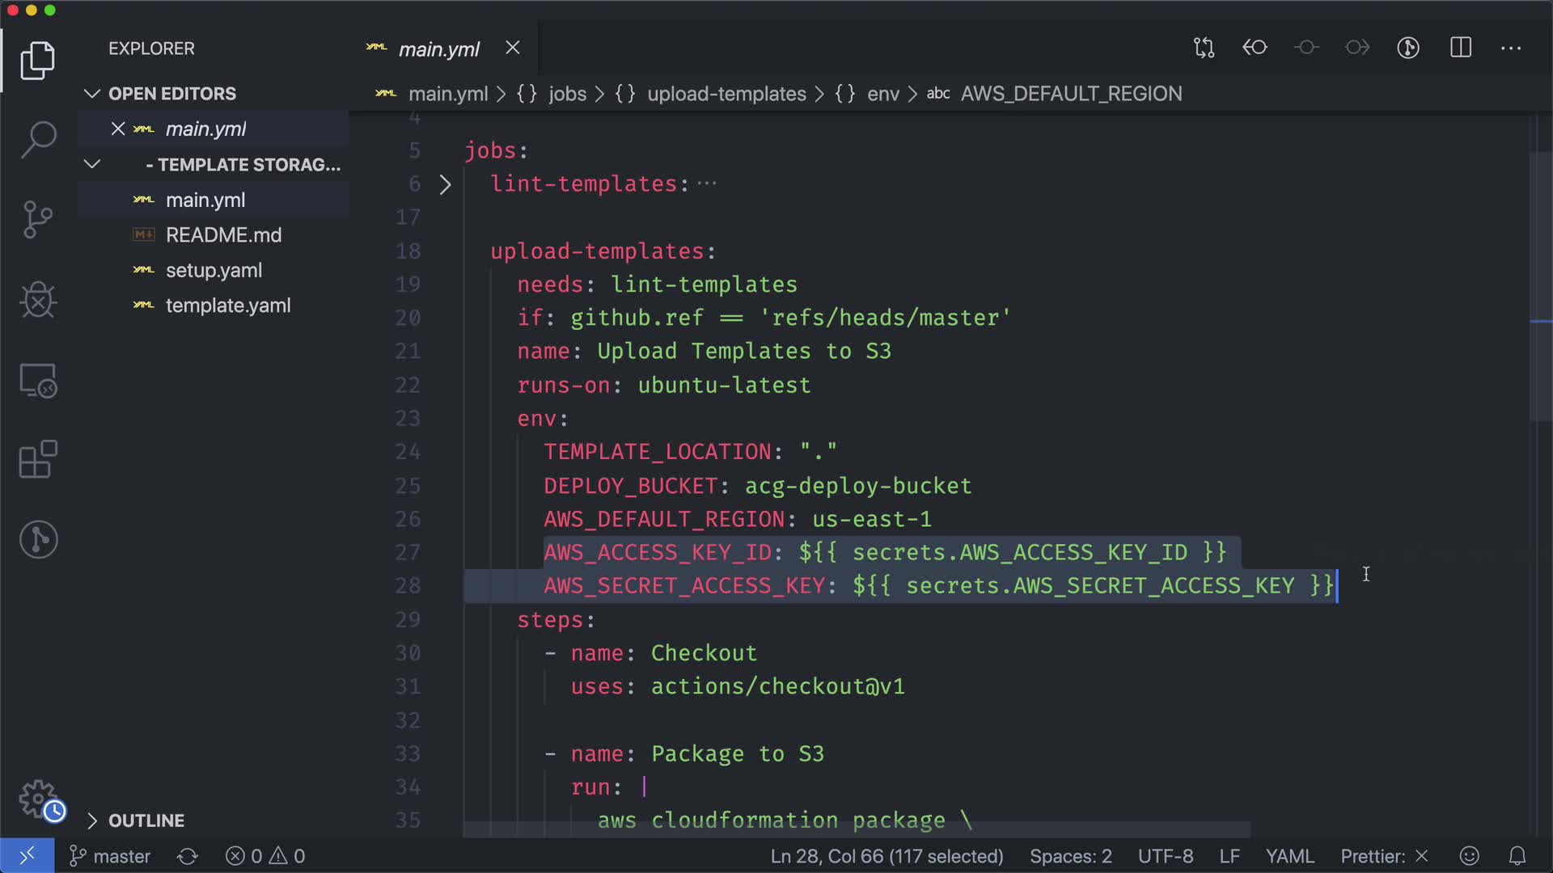This screenshot has width=1553, height=873.
Task: Open the Run and Debug view
Action: 38,300
